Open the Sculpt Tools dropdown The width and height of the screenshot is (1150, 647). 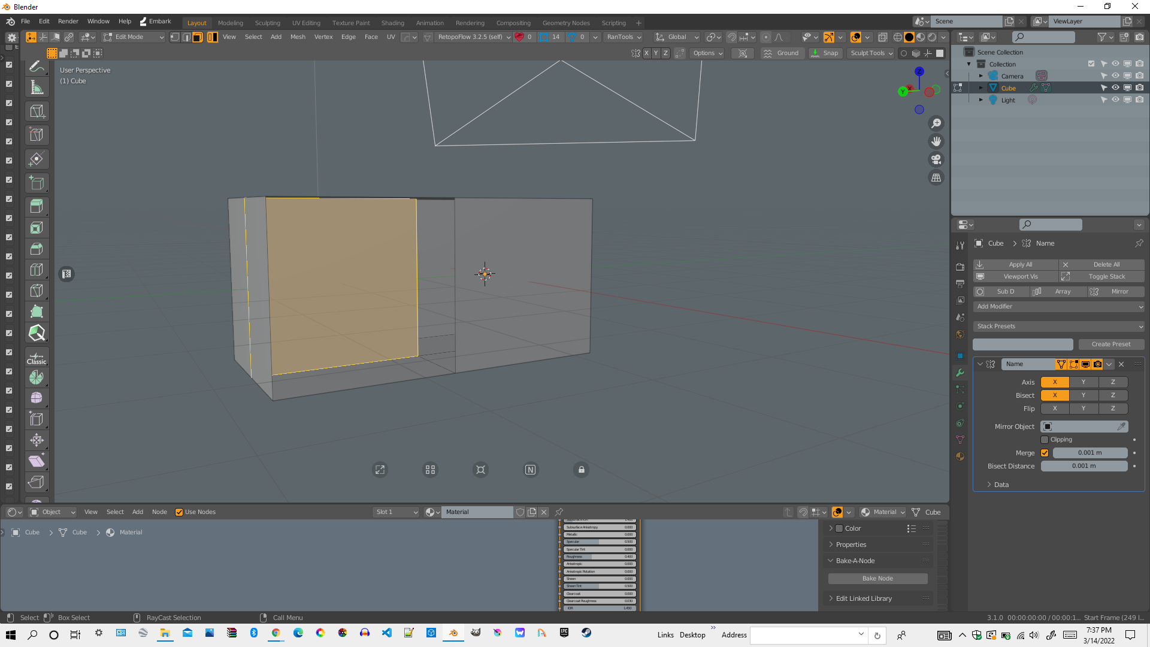click(x=871, y=53)
